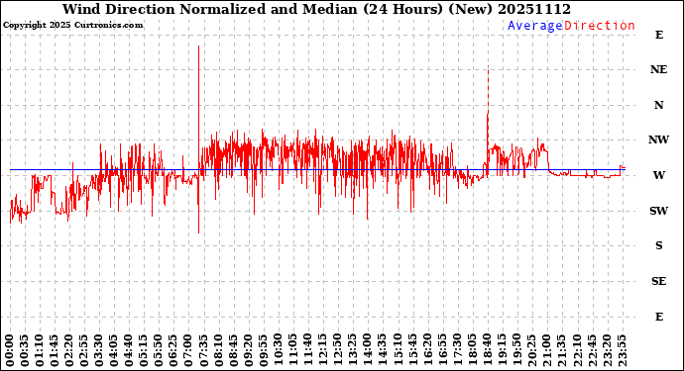Screen dimensions: 684x371
Task: Click the 22:45 time axis label
Action: [x=592, y=350]
